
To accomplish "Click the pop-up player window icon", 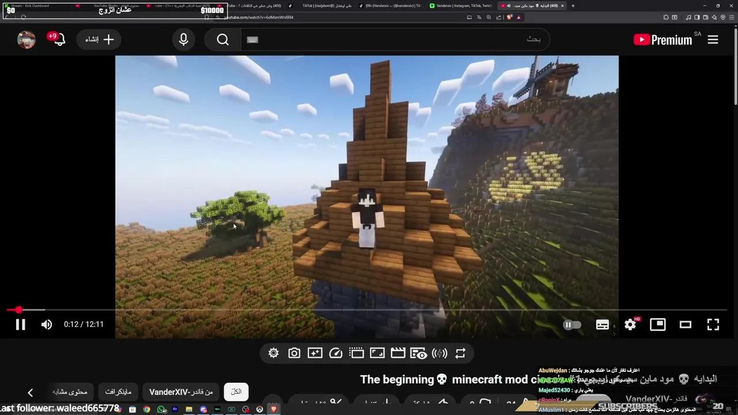I will coord(356,353).
